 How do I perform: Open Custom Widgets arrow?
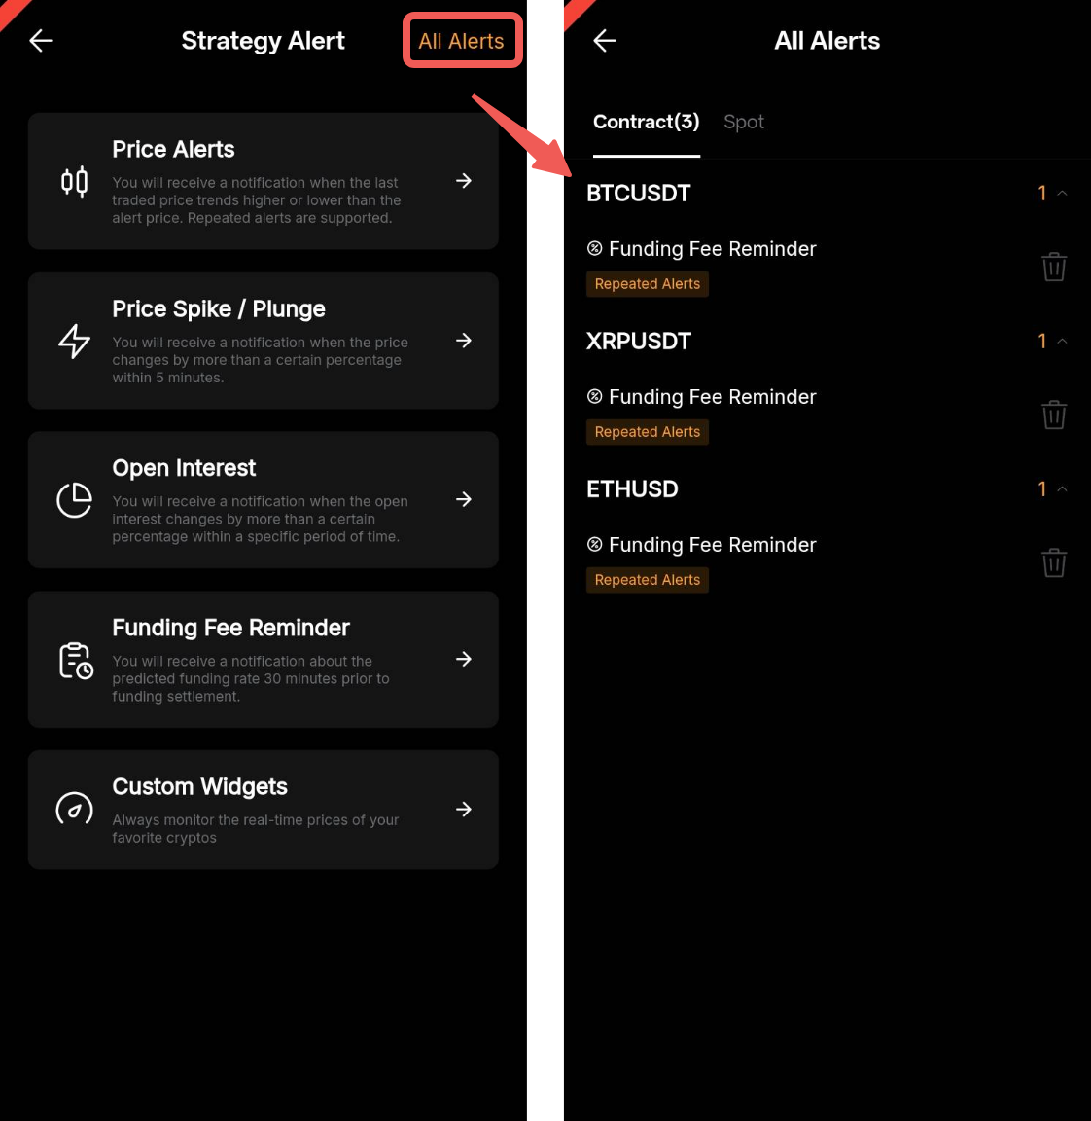pos(464,810)
